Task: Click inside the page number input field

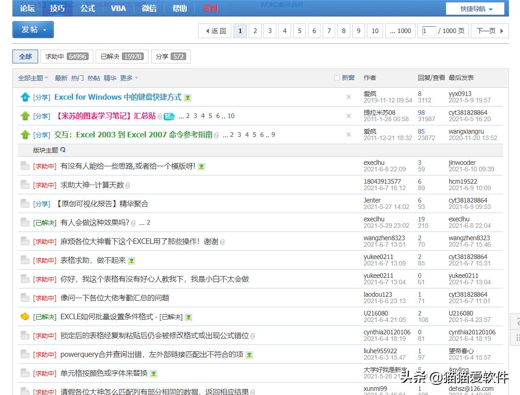Action: (x=429, y=31)
